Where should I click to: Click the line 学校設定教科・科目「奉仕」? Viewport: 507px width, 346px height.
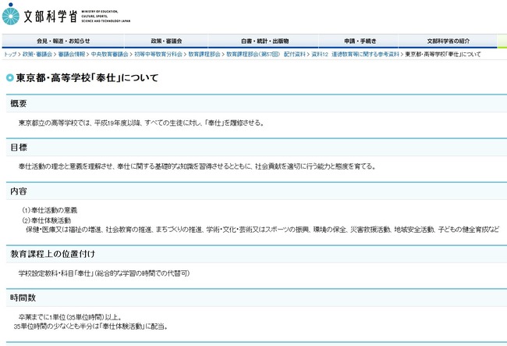[104, 273]
